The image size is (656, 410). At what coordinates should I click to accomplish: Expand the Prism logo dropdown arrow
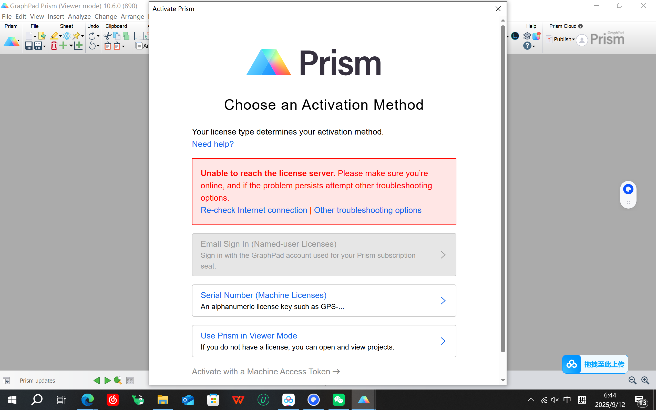tap(18, 41)
